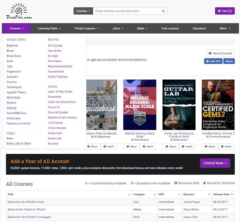Image resolution: width=240 pixels, height=222 pixels.
Task: Open educator James Hogan link
Action: point(192,202)
